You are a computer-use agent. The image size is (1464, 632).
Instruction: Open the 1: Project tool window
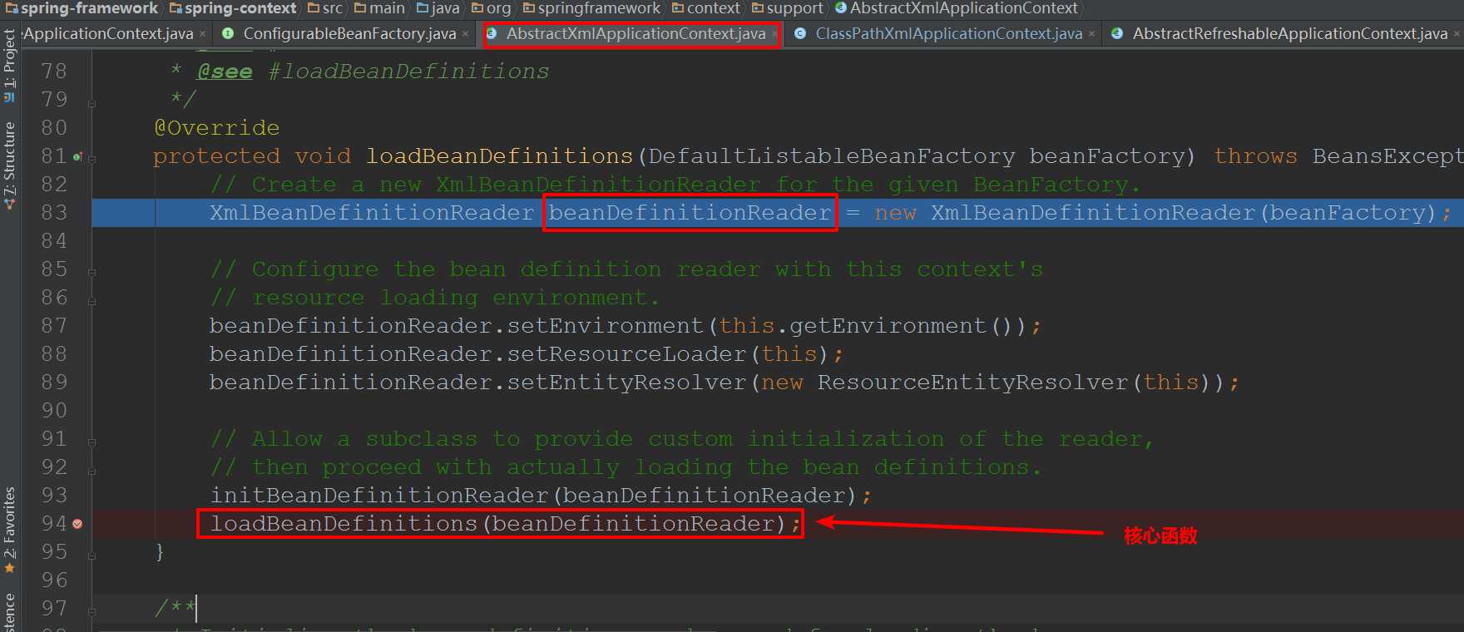pyautogui.click(x=9, y=65)
